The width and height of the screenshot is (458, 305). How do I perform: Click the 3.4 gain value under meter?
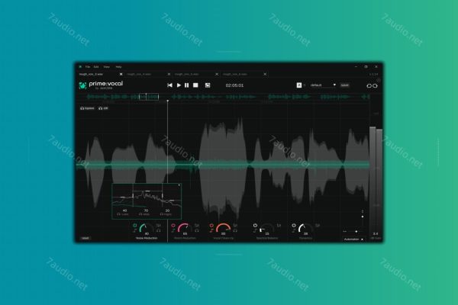click(376, 234)
